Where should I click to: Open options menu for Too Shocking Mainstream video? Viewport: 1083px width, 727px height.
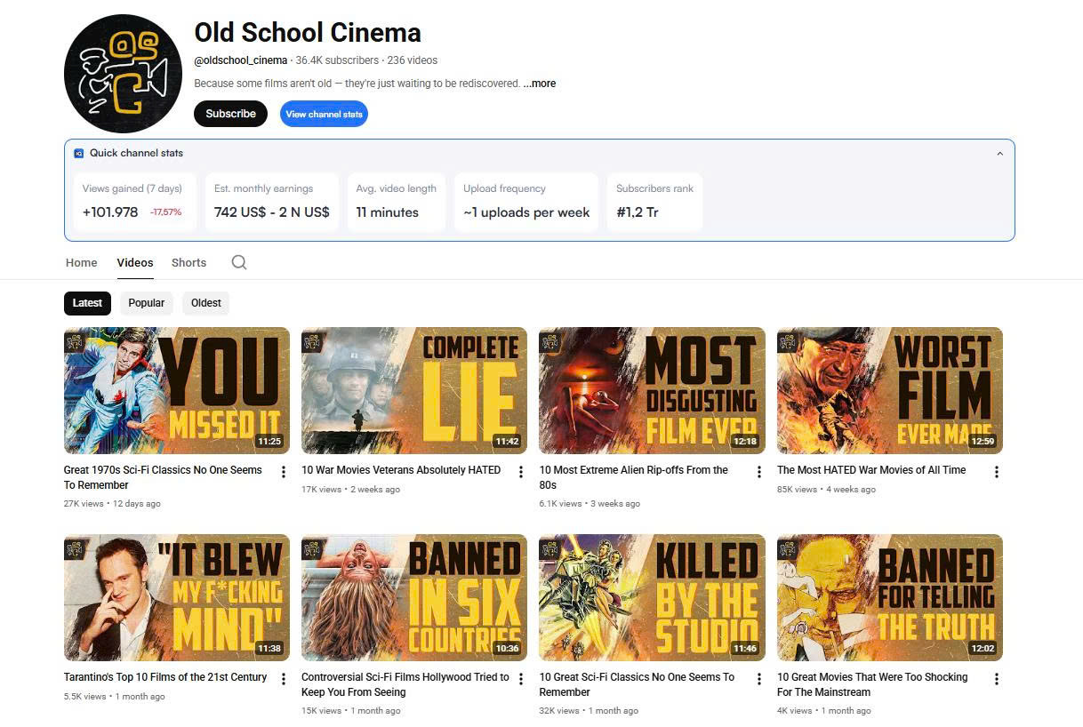(997, 679)
